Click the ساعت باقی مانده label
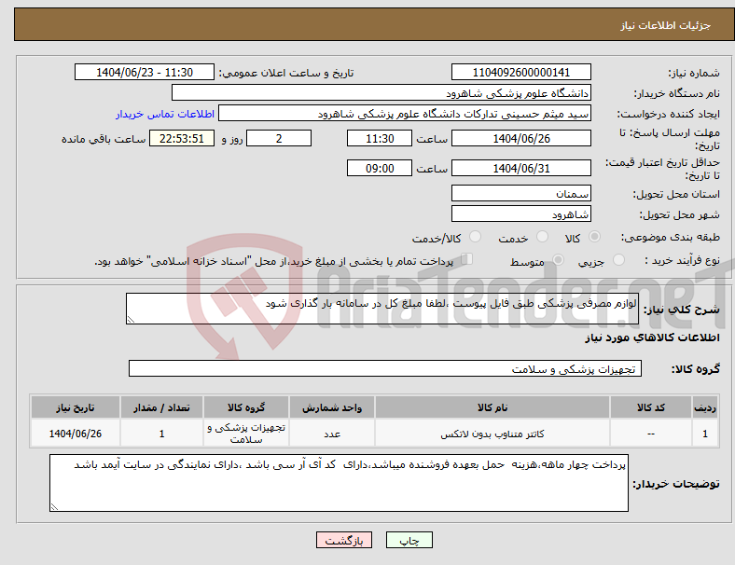This screenshot has width=735, height=565. coord(104,139)
